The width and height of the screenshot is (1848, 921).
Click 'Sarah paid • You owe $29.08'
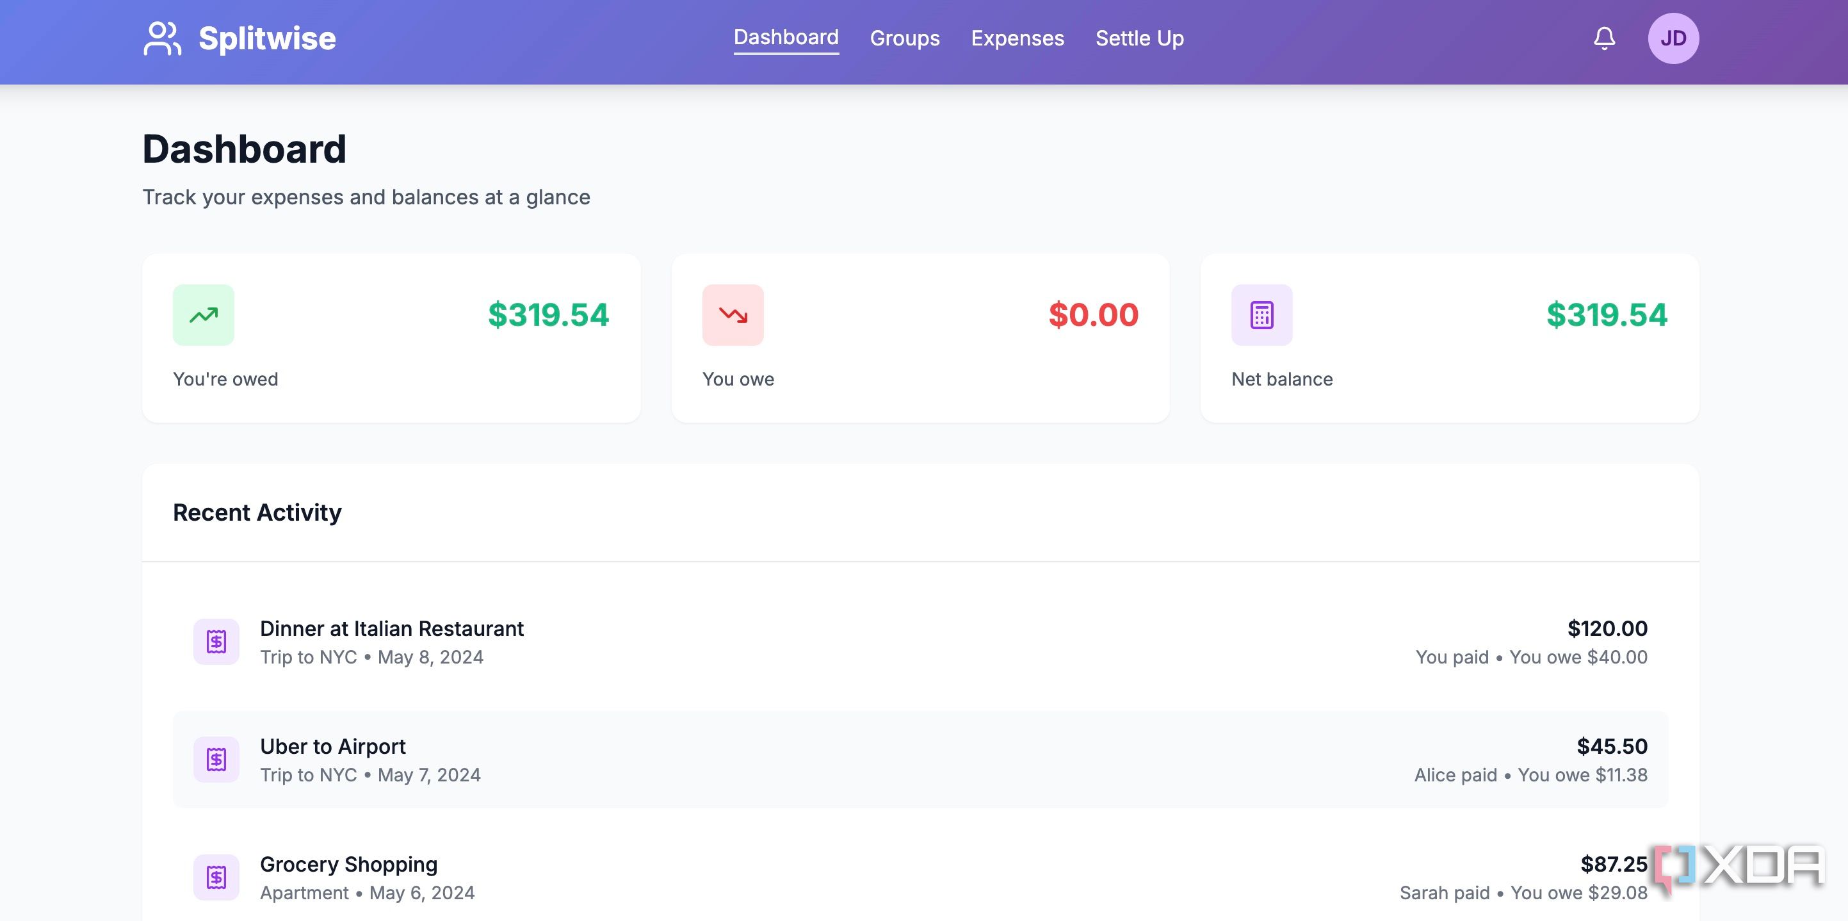1524,892
